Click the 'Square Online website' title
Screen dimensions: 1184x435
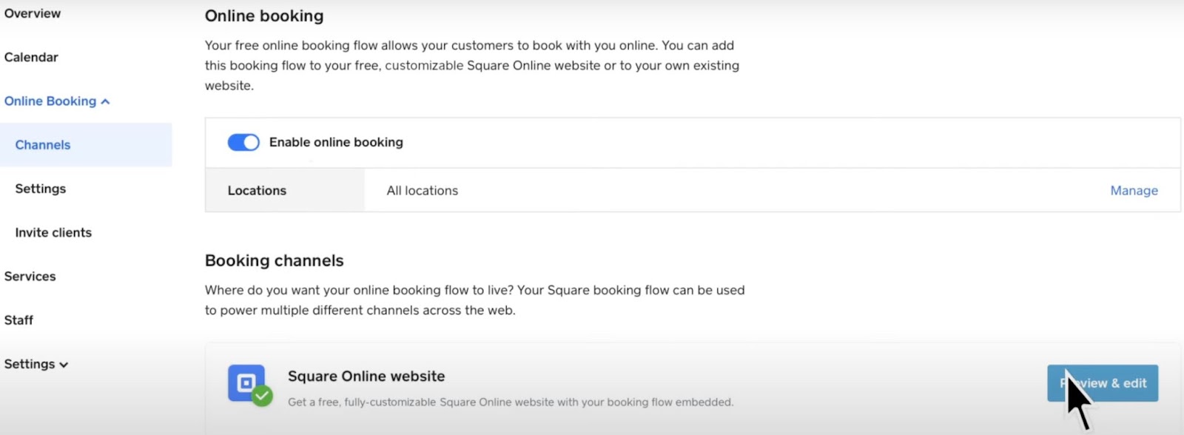point(366,376)
